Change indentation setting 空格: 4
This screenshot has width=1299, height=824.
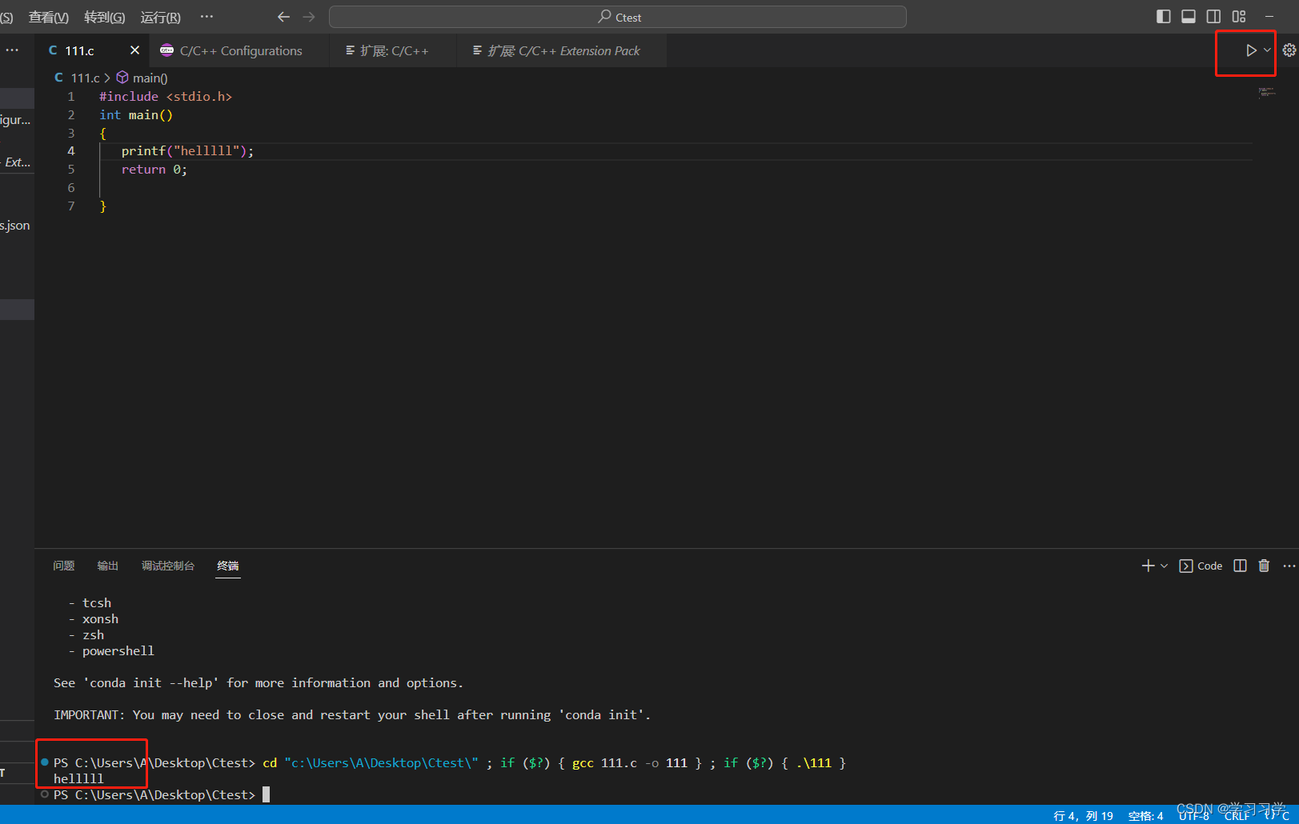click(x=1145, y=815)
